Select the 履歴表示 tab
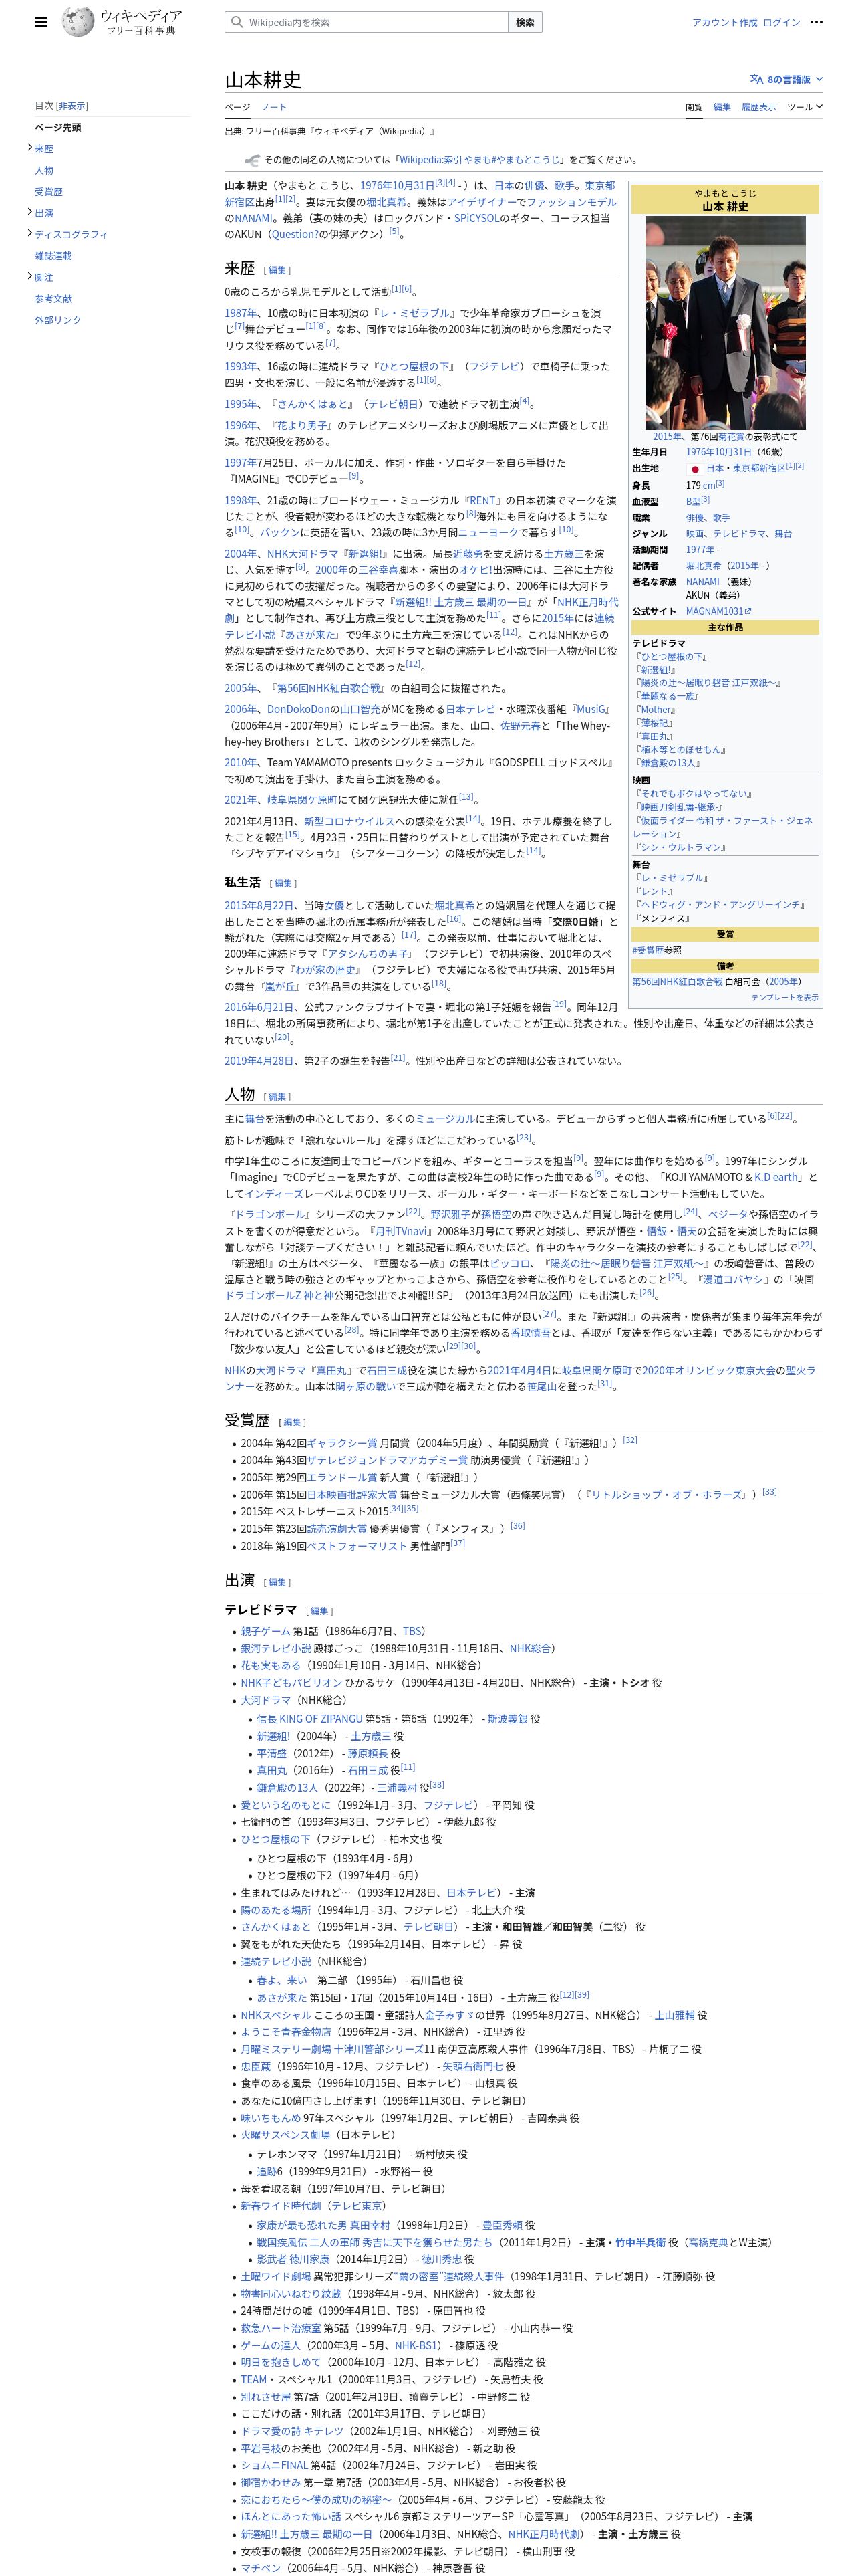Image resolution: width=858 pixels, height=2576 pixels. (x=758, y=107)
